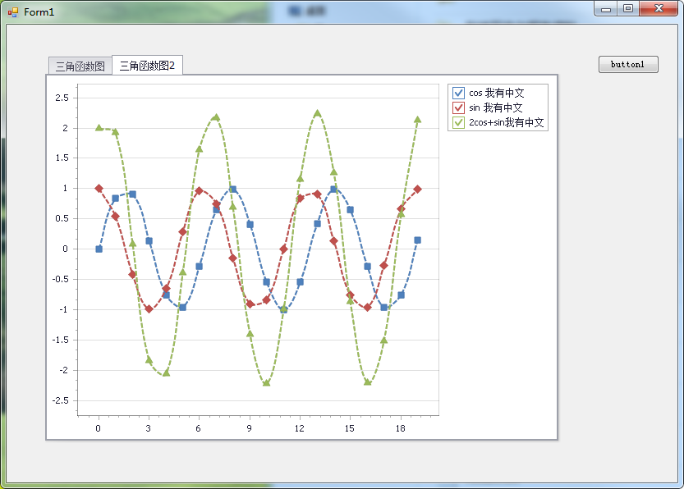Uncheck the sin 我有中文 series checkbox

click(x=458, y=107)
